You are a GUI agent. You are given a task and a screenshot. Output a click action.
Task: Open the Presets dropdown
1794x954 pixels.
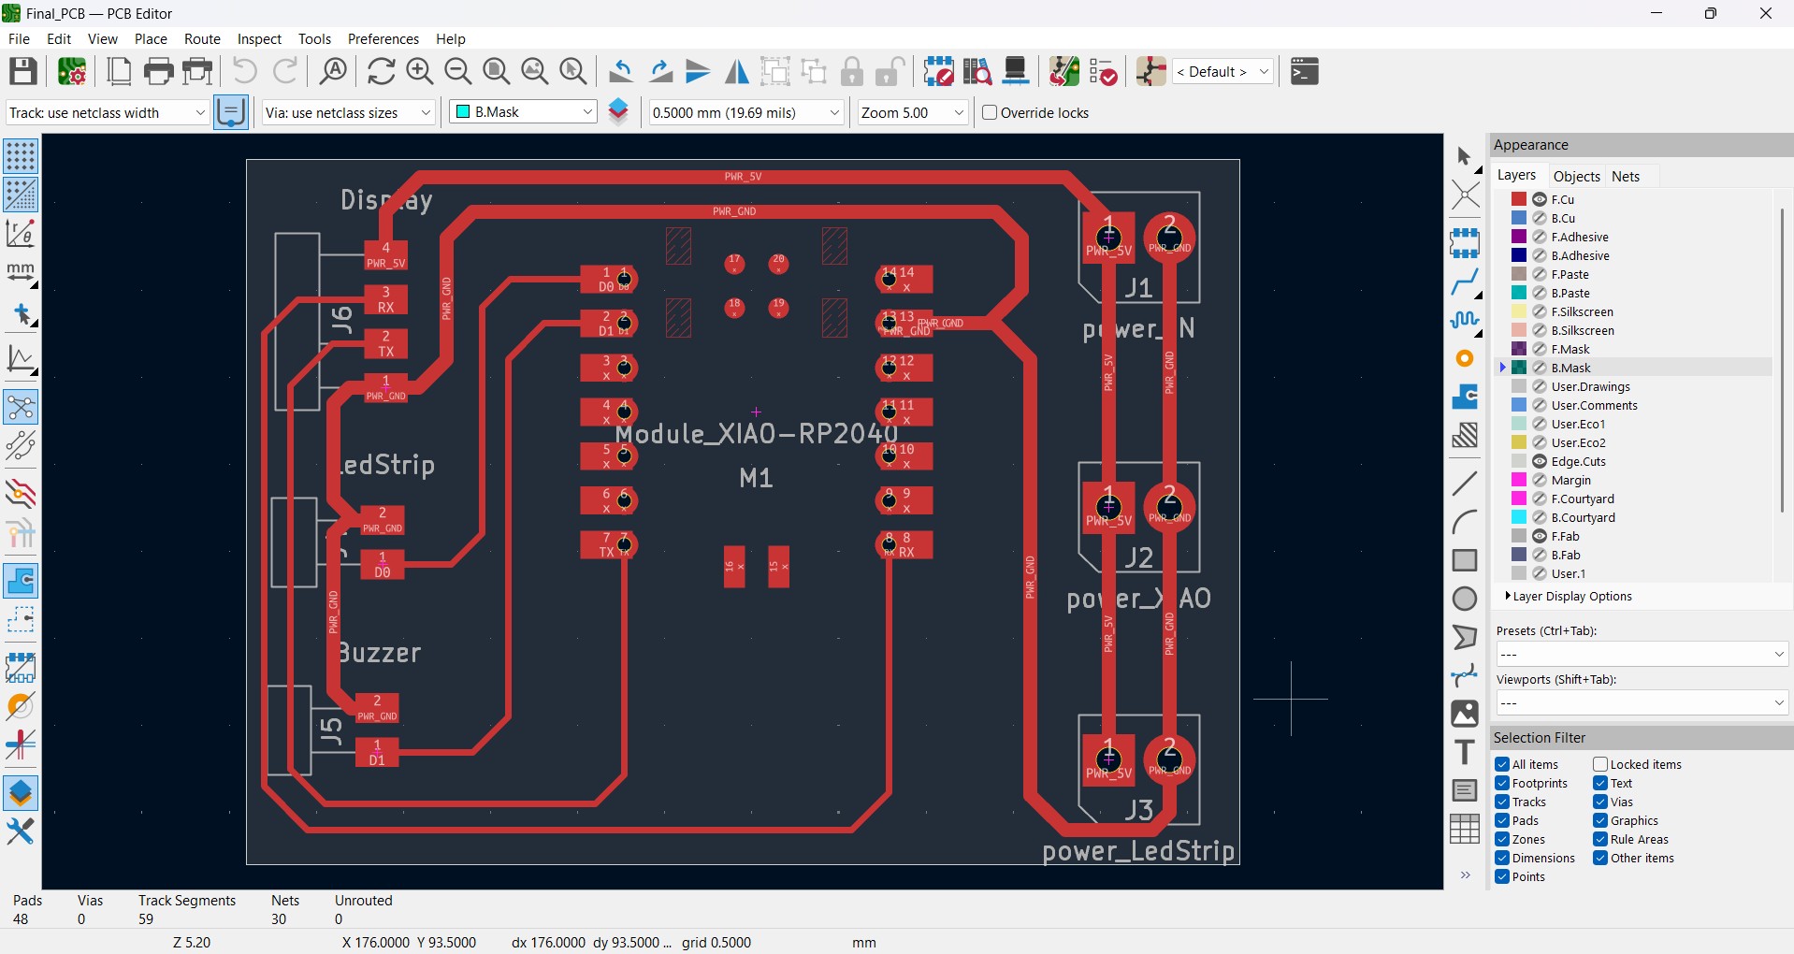pos(1642,654)
